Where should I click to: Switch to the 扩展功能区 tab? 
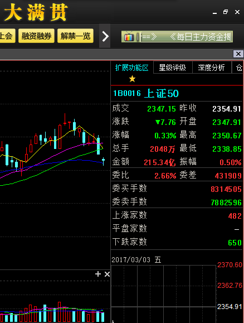coord(132,68)
